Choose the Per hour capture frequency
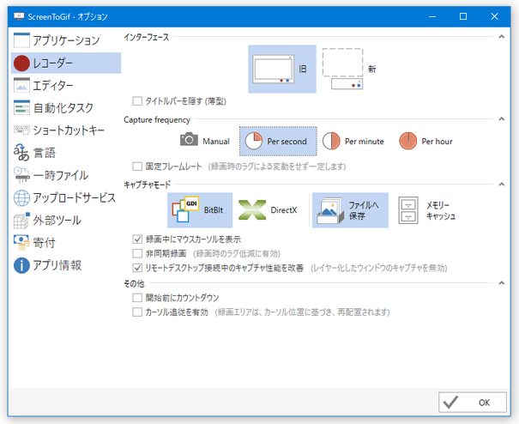The width and height of the screenshot is (519, 424). pos(425,141)
